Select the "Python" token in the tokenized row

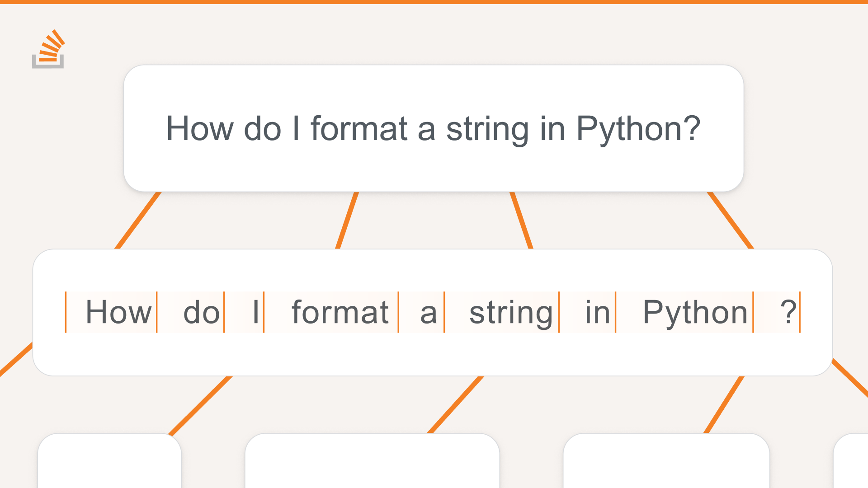pyautogui.click(x=695, y=312)
